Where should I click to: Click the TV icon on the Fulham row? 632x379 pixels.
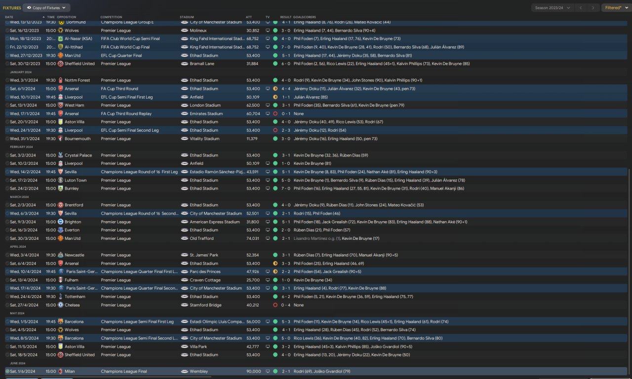click(268, 280)
